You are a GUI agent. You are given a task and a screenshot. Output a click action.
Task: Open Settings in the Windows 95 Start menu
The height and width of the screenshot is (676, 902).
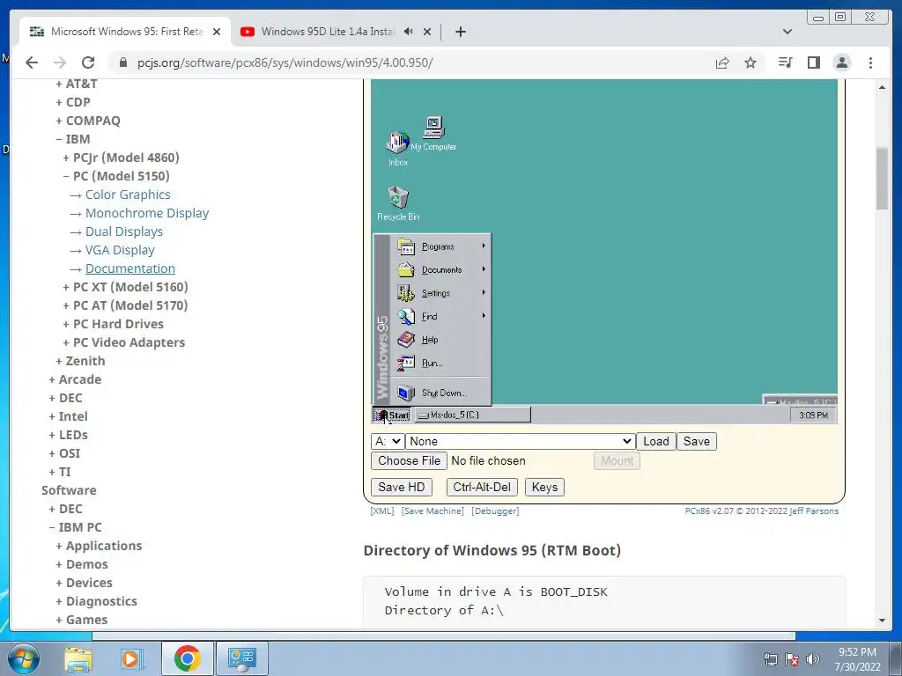pos(441,293)
